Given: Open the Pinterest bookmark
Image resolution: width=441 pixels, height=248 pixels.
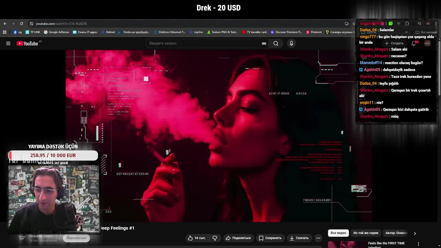Looking at the screenshot, I should click(314, 32).
